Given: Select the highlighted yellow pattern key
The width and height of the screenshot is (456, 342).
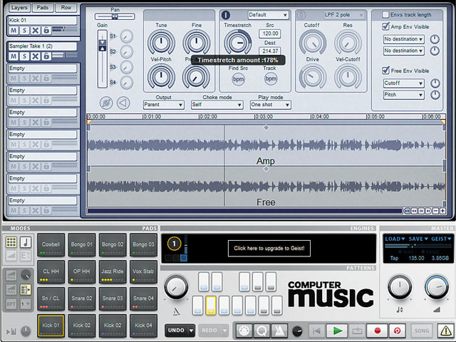Looking at the screenshot, I should point(211,306).
